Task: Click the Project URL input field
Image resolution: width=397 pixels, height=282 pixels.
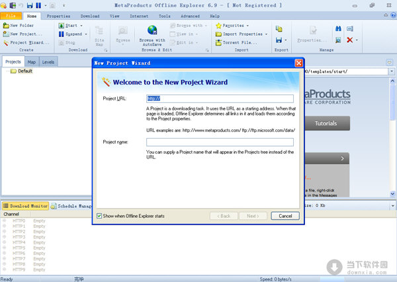Action: (220, 98)
